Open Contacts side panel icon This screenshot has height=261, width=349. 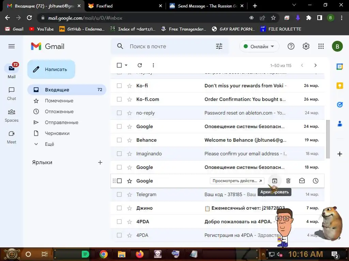(340, 124)
